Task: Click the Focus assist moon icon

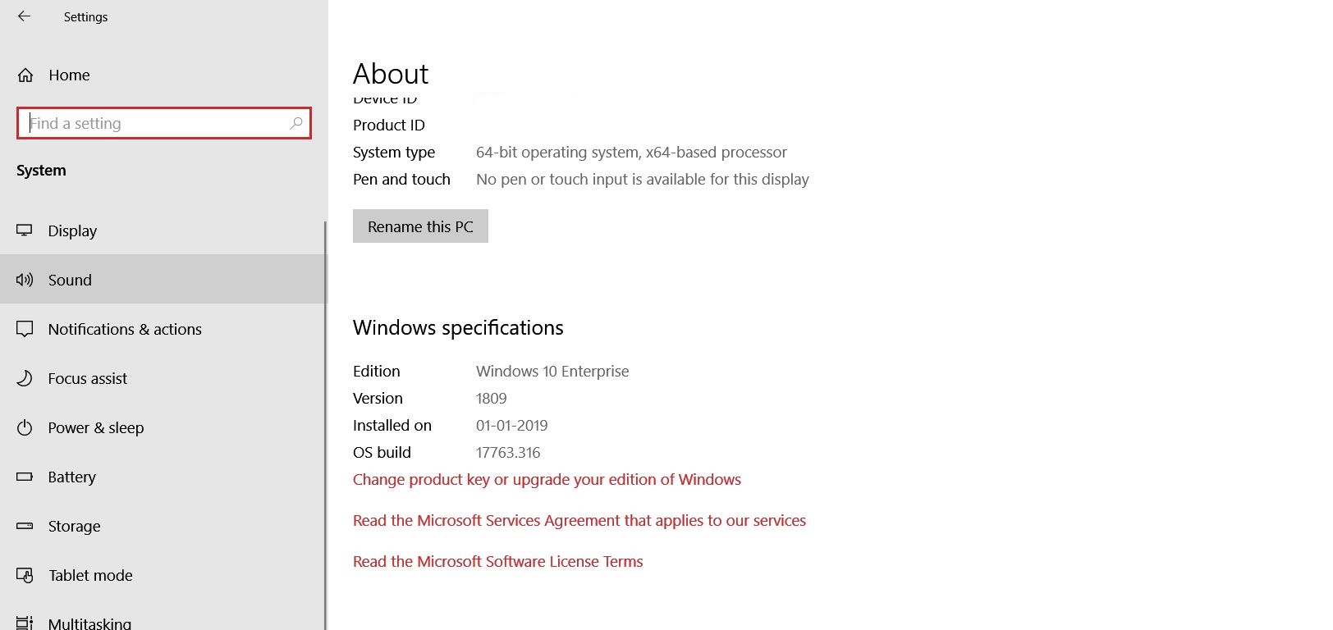Action: 25,378
